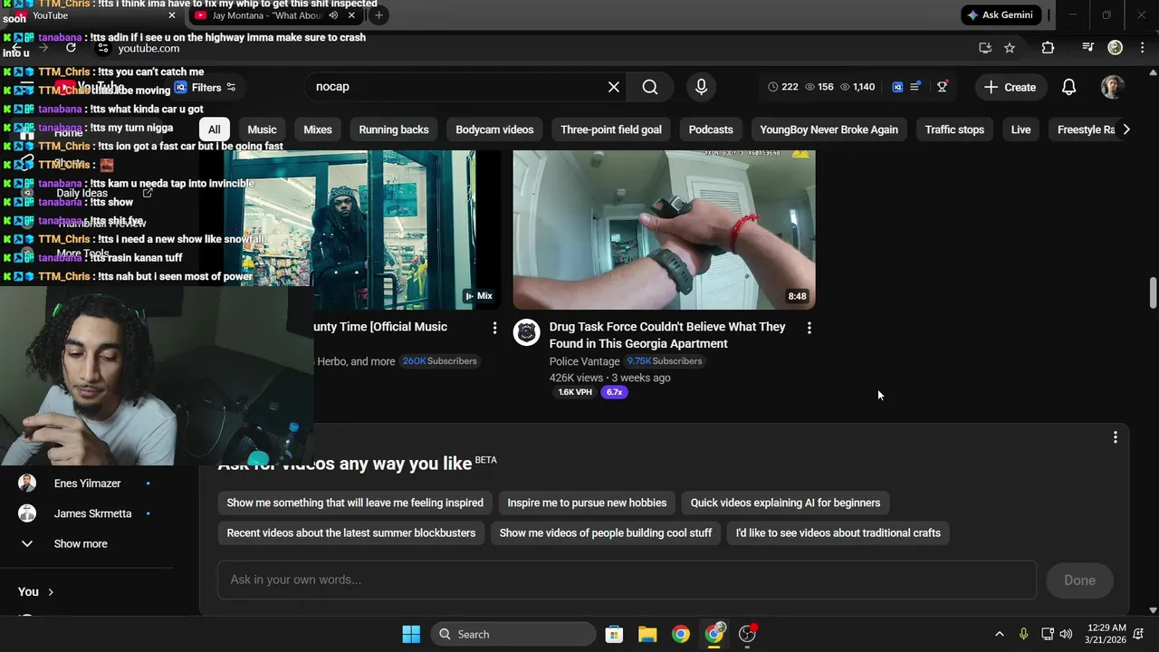This screenshot has width=1159, height=652.
Task: Open the Drug Task Force video title
Action: click(667, 335)
